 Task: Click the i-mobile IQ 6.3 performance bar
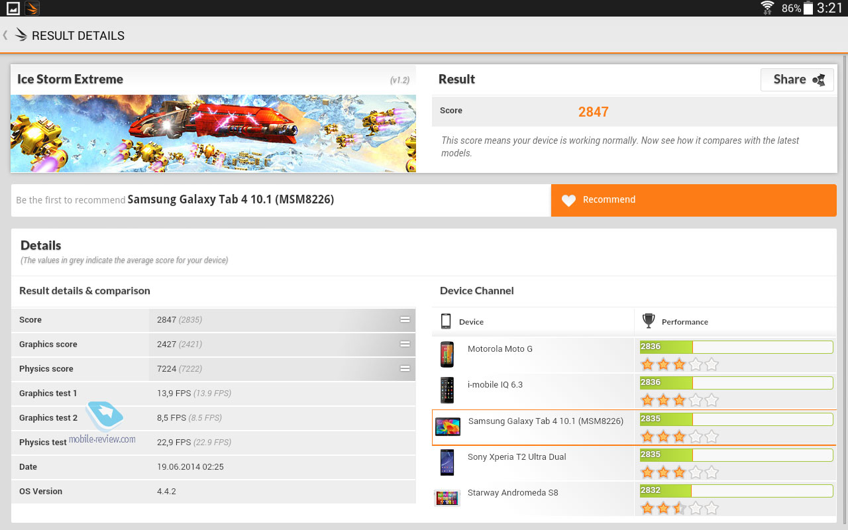point(736,382)
